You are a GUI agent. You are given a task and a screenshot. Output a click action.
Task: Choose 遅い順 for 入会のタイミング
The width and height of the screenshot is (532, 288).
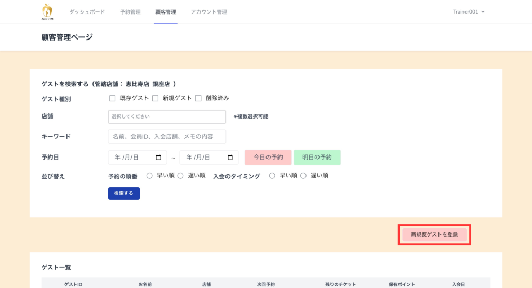pyautogui.click(x=303, y=176)
